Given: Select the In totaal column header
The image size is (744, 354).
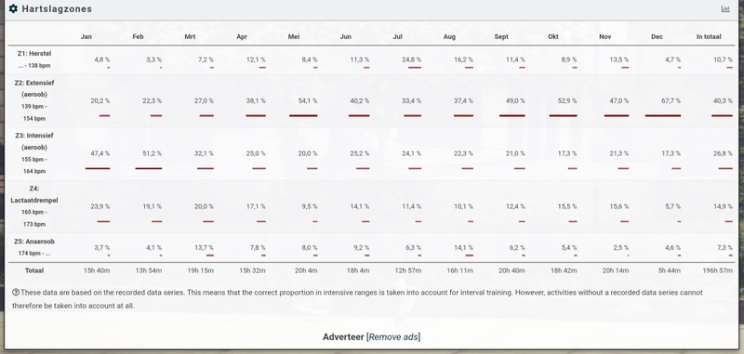Looking at the screenshot, I should (x=709, y=36).
